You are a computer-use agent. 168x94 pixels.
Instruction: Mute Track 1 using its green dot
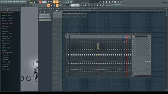click(x=61, y=17)
